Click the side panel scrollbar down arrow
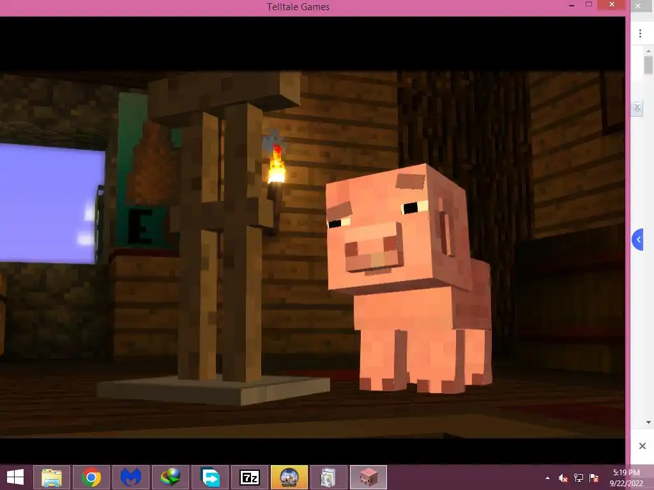Viewport: 654px width, 490px height. tap(648, 422)
